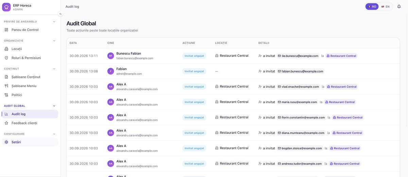Click the ERP Horeca chef hat logo
408x177 pixels.
click(x=6, y=7)
